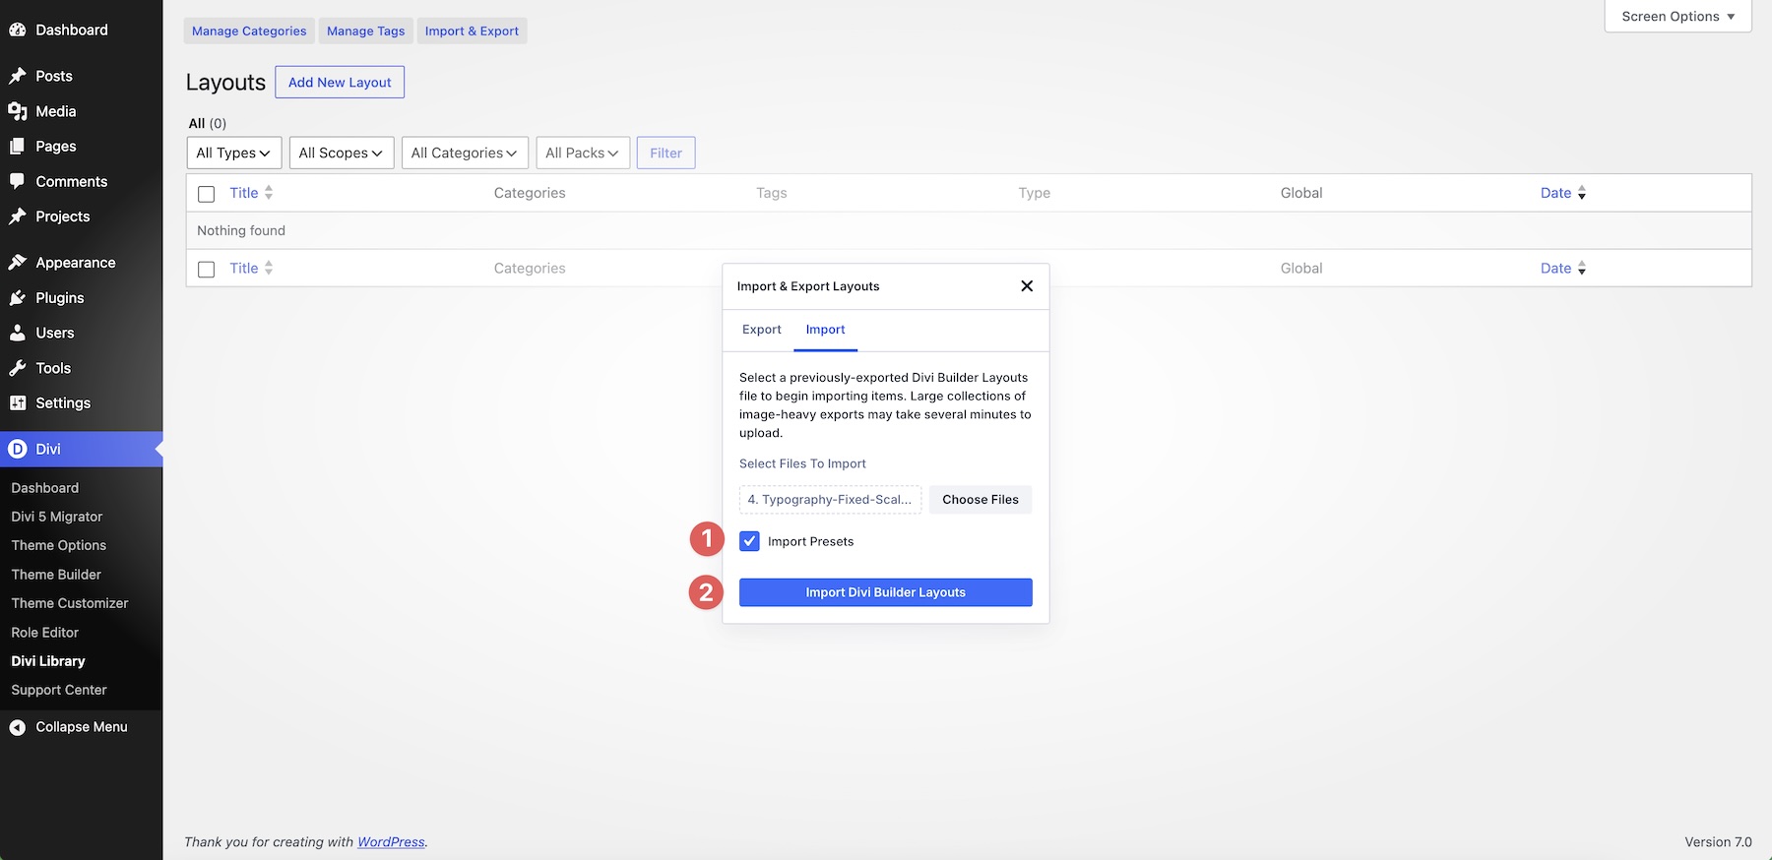Open Manage Categories tab
The width and height of the screenshot is (1772, 860).
249,31
